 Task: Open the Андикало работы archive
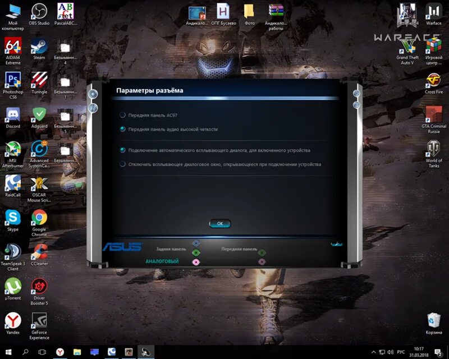click(x=276, y=17)
